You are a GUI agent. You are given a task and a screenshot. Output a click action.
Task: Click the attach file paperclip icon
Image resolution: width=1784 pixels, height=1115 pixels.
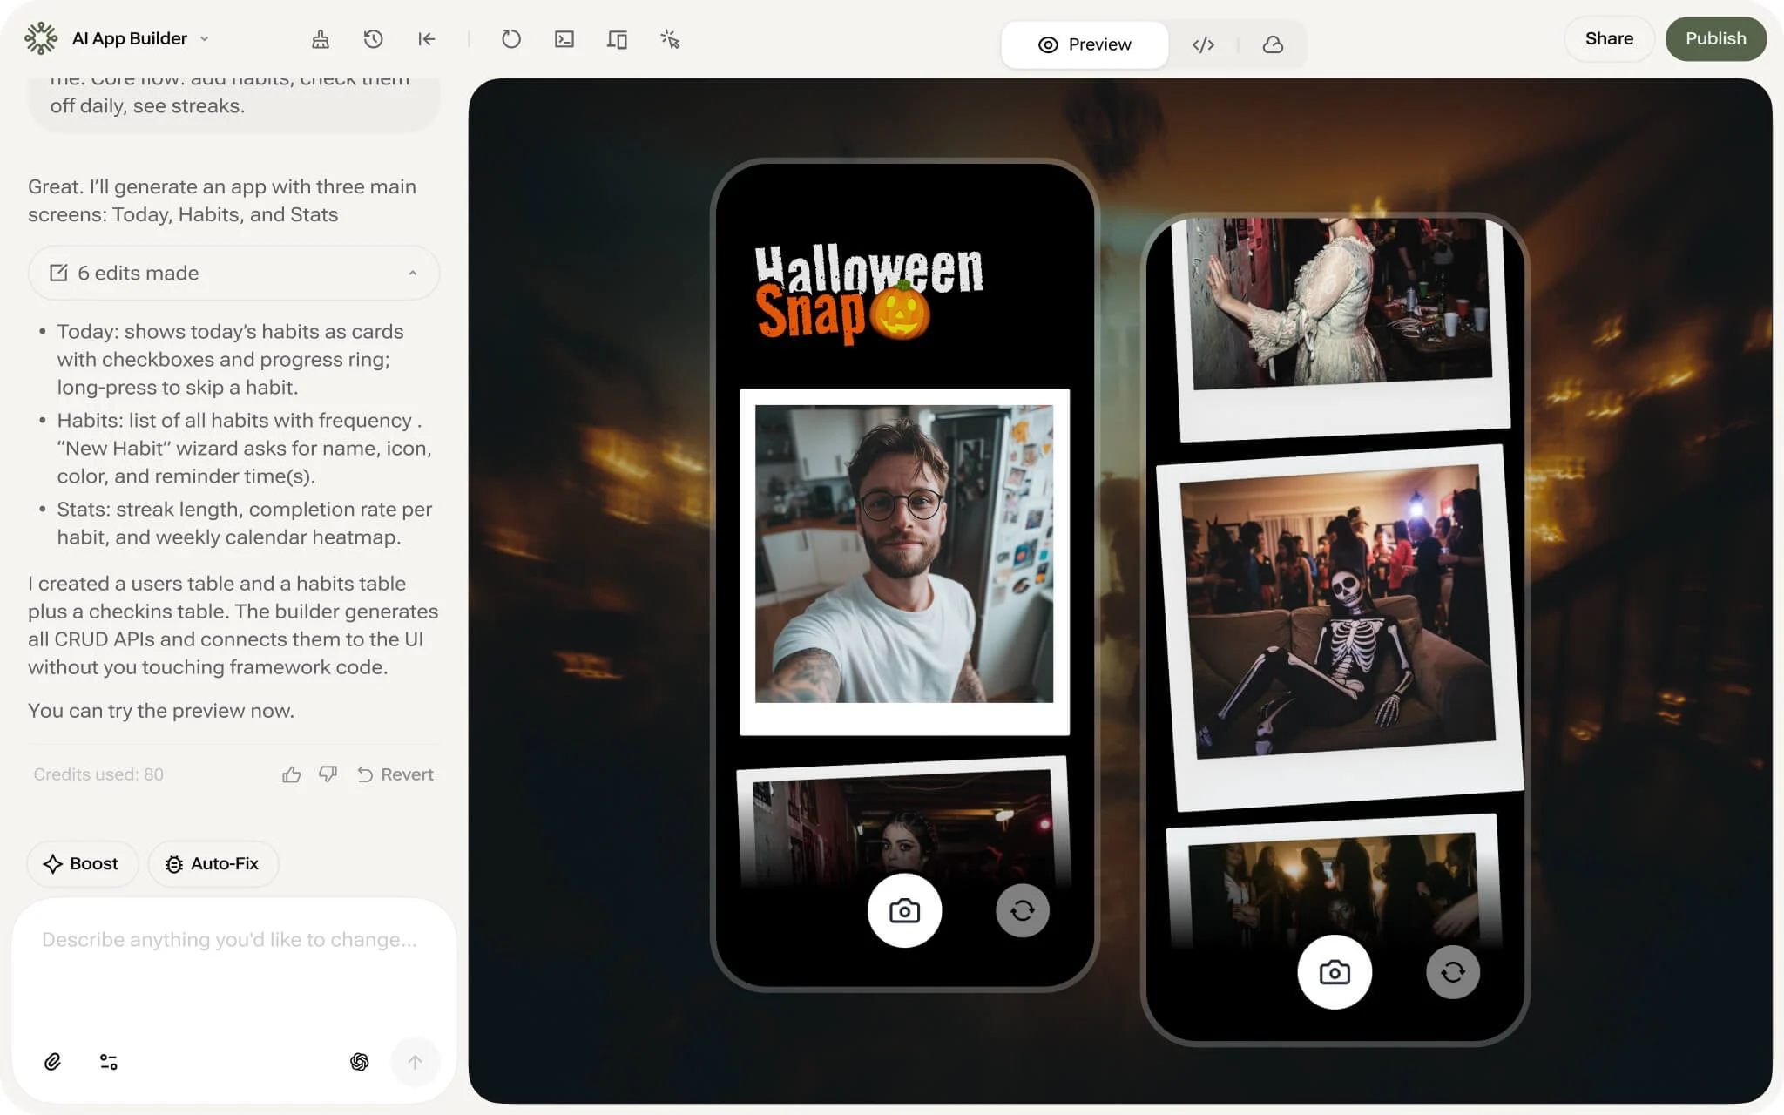click(52, 1061)
